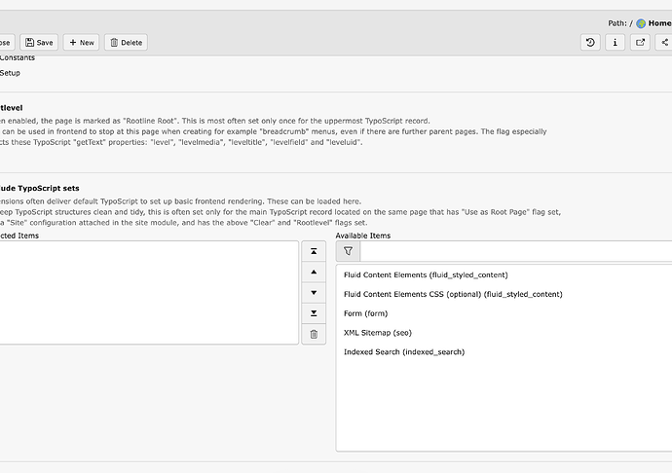Focus the Available Items filter text field
This screenshot has height=473, width=672.
point(516,251)
